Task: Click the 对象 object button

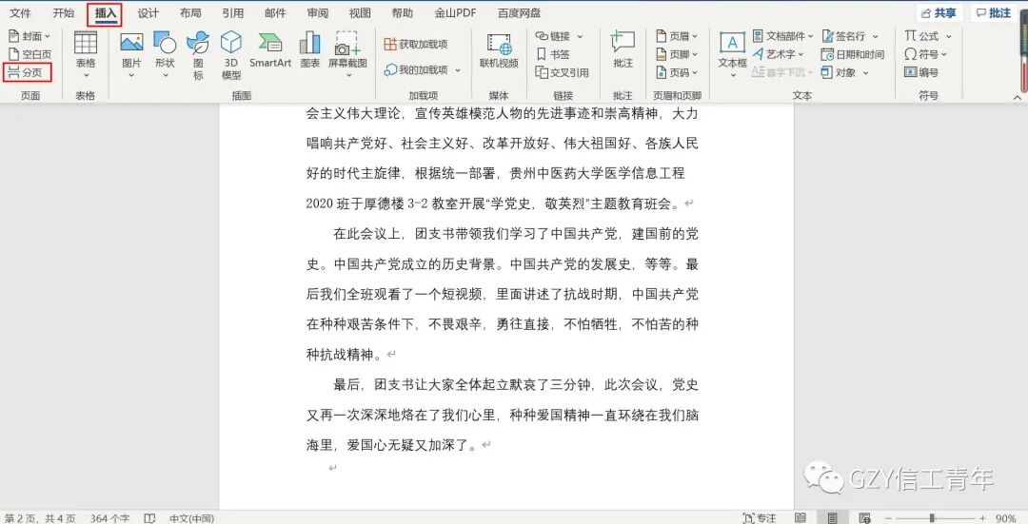Action: (839, 72)
